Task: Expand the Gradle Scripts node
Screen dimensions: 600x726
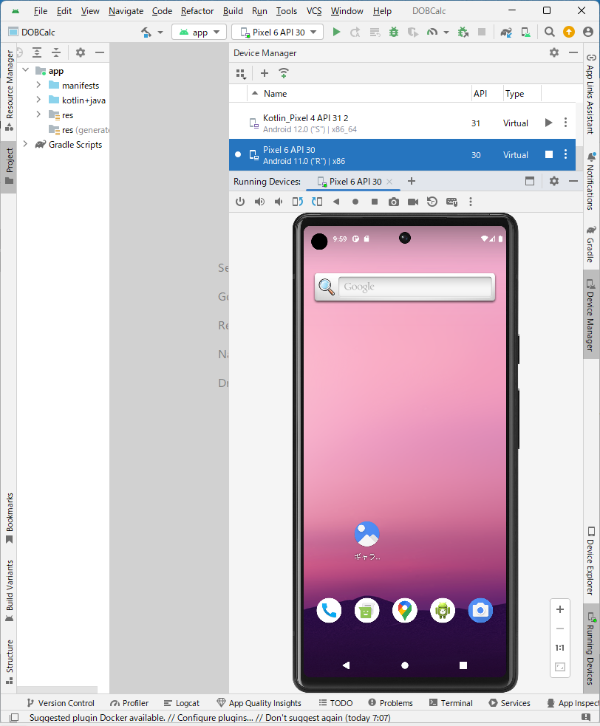Action: click(25, 145)
